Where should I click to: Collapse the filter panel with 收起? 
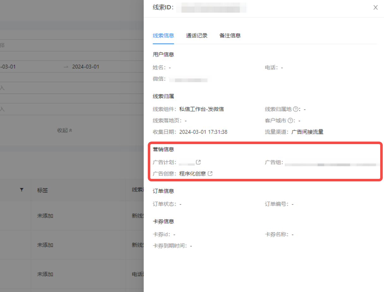pos(64,130)
